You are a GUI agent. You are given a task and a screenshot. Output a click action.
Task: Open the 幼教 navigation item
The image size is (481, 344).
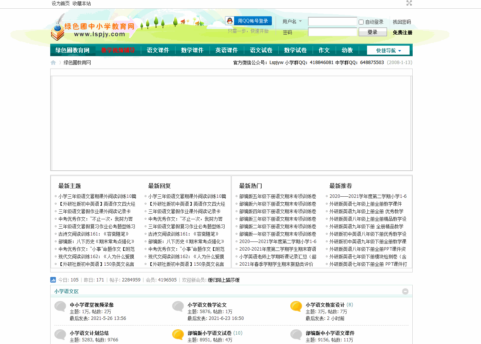click(347, 50)
